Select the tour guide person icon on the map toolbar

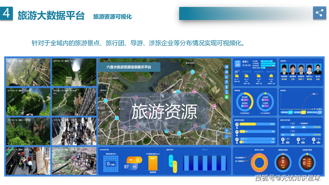226,87
